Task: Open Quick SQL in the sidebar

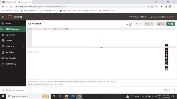Action: (10, 46)
